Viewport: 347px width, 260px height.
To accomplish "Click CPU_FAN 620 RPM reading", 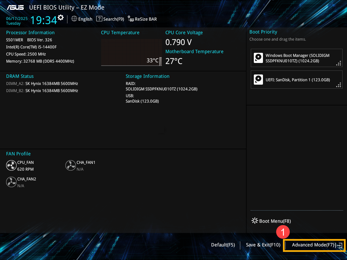I will coord(25,169).
